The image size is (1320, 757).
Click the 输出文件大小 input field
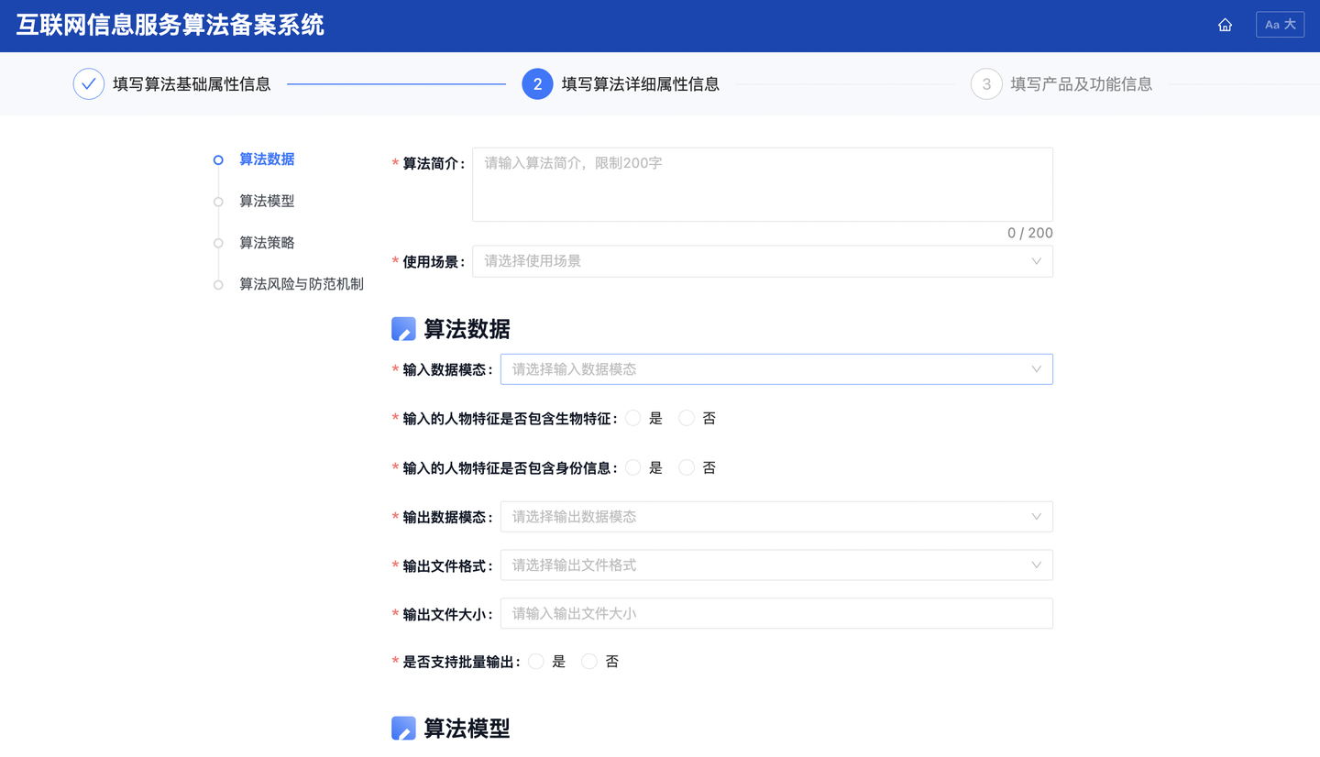pyautogui.click(x=775, y=614)
